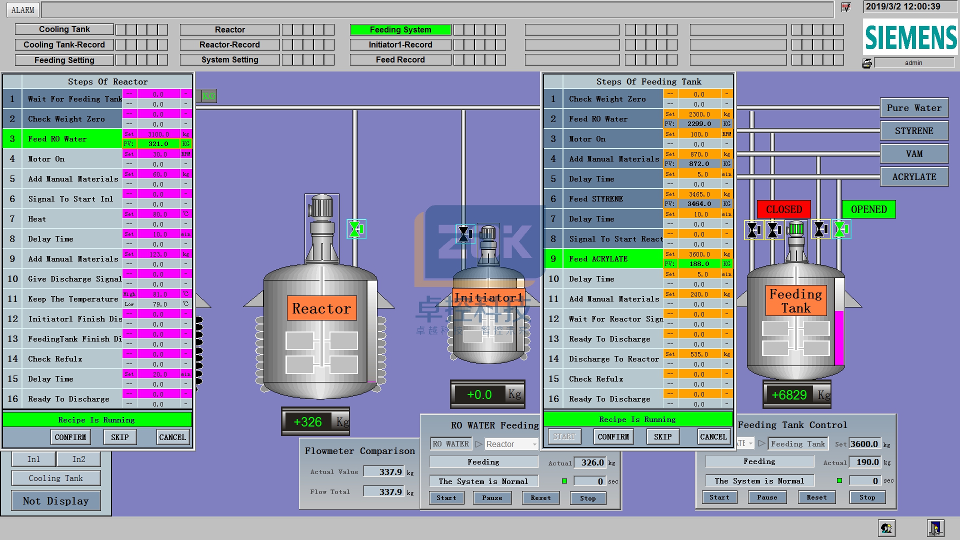This screenshot has width=960, height=540.
Task: Open the System Setting screen
Action: pyautogui.click(x=230, y=60)
